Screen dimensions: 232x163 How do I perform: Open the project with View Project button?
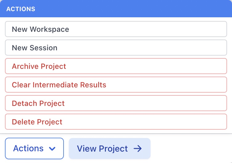point(110,148)
